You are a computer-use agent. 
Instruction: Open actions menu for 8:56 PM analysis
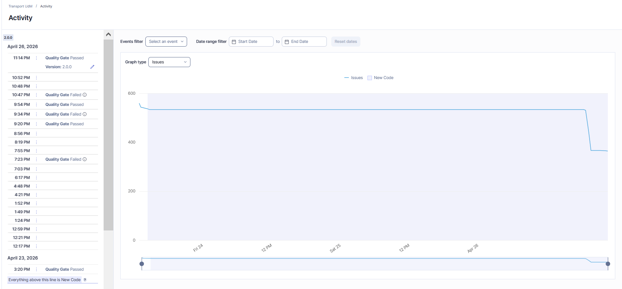(36, 133)
